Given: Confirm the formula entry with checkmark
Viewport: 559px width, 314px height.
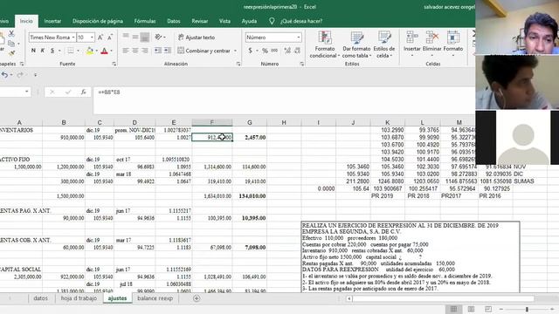Looking at the screenshot, I should click(68, 92).
